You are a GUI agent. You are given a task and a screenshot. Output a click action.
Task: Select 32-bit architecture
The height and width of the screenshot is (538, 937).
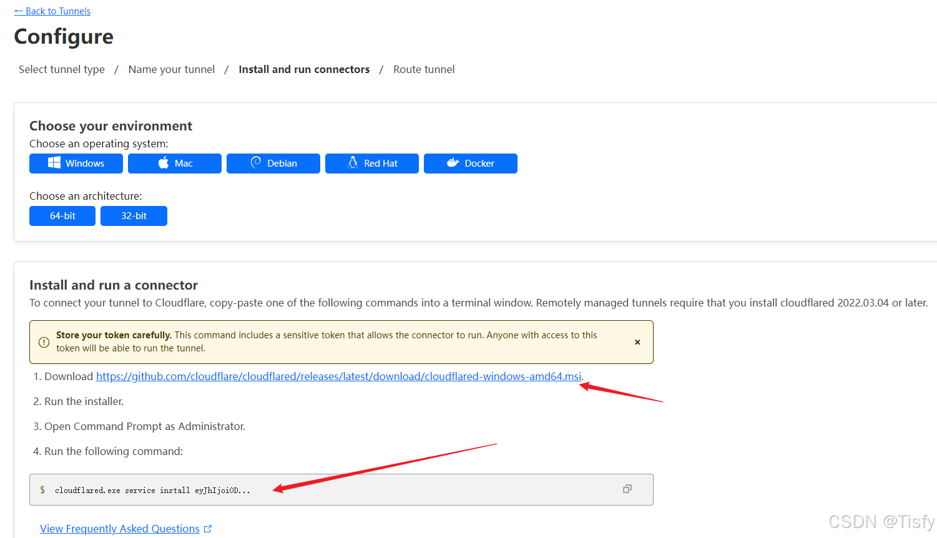click(134, 216)
